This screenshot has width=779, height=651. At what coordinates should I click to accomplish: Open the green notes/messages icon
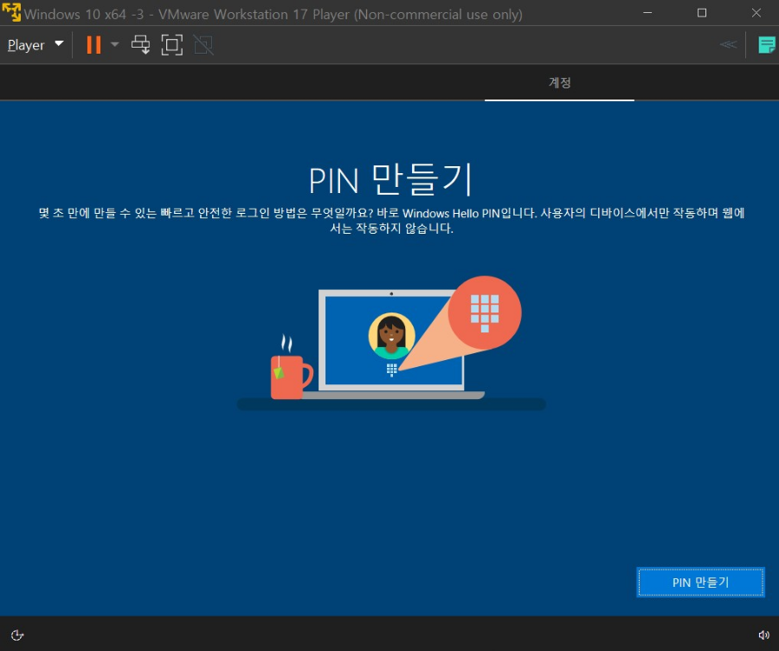(x=767, y=45)
